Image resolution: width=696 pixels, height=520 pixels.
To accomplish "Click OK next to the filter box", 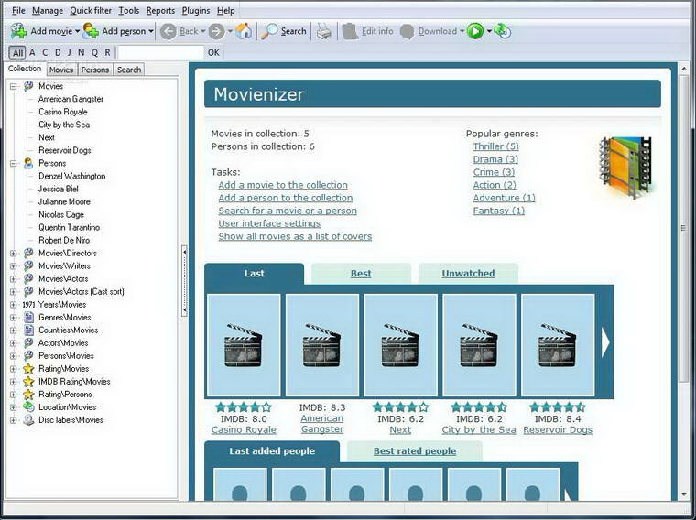I will (x=213, y=52).
